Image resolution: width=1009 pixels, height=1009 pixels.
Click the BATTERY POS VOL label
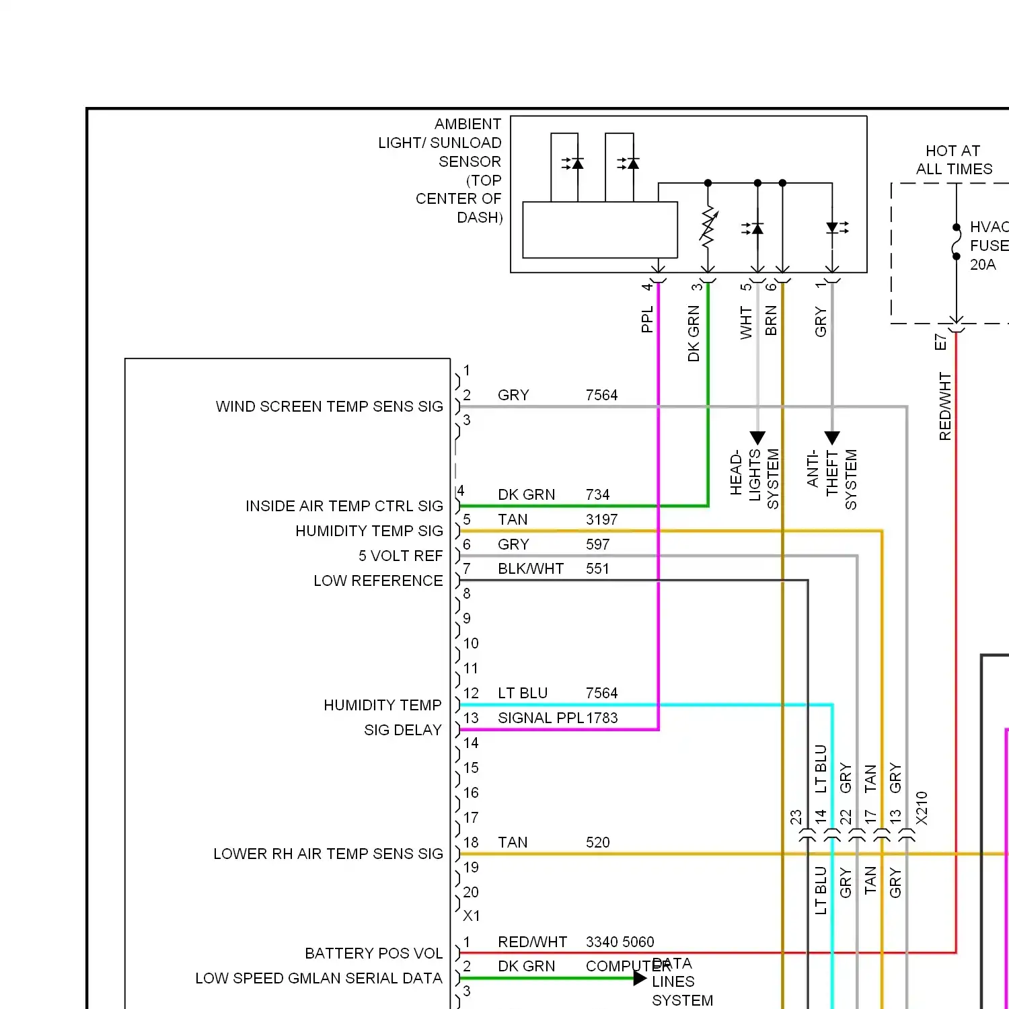coord(373,953)
